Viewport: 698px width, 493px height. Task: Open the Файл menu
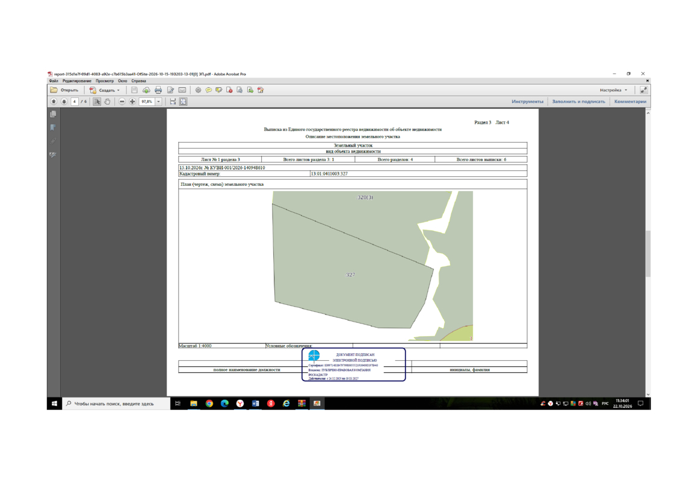point(54,81)
